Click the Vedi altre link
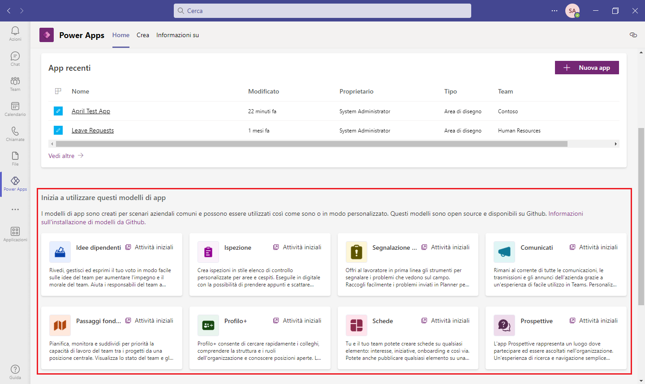The image size is (645, 384). click(66, 156)
